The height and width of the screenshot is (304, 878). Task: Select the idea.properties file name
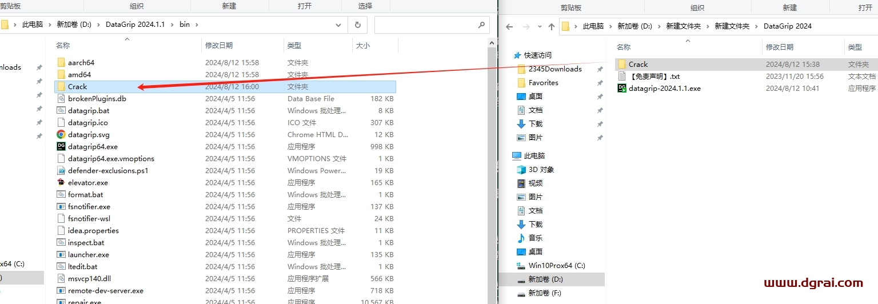93,230
